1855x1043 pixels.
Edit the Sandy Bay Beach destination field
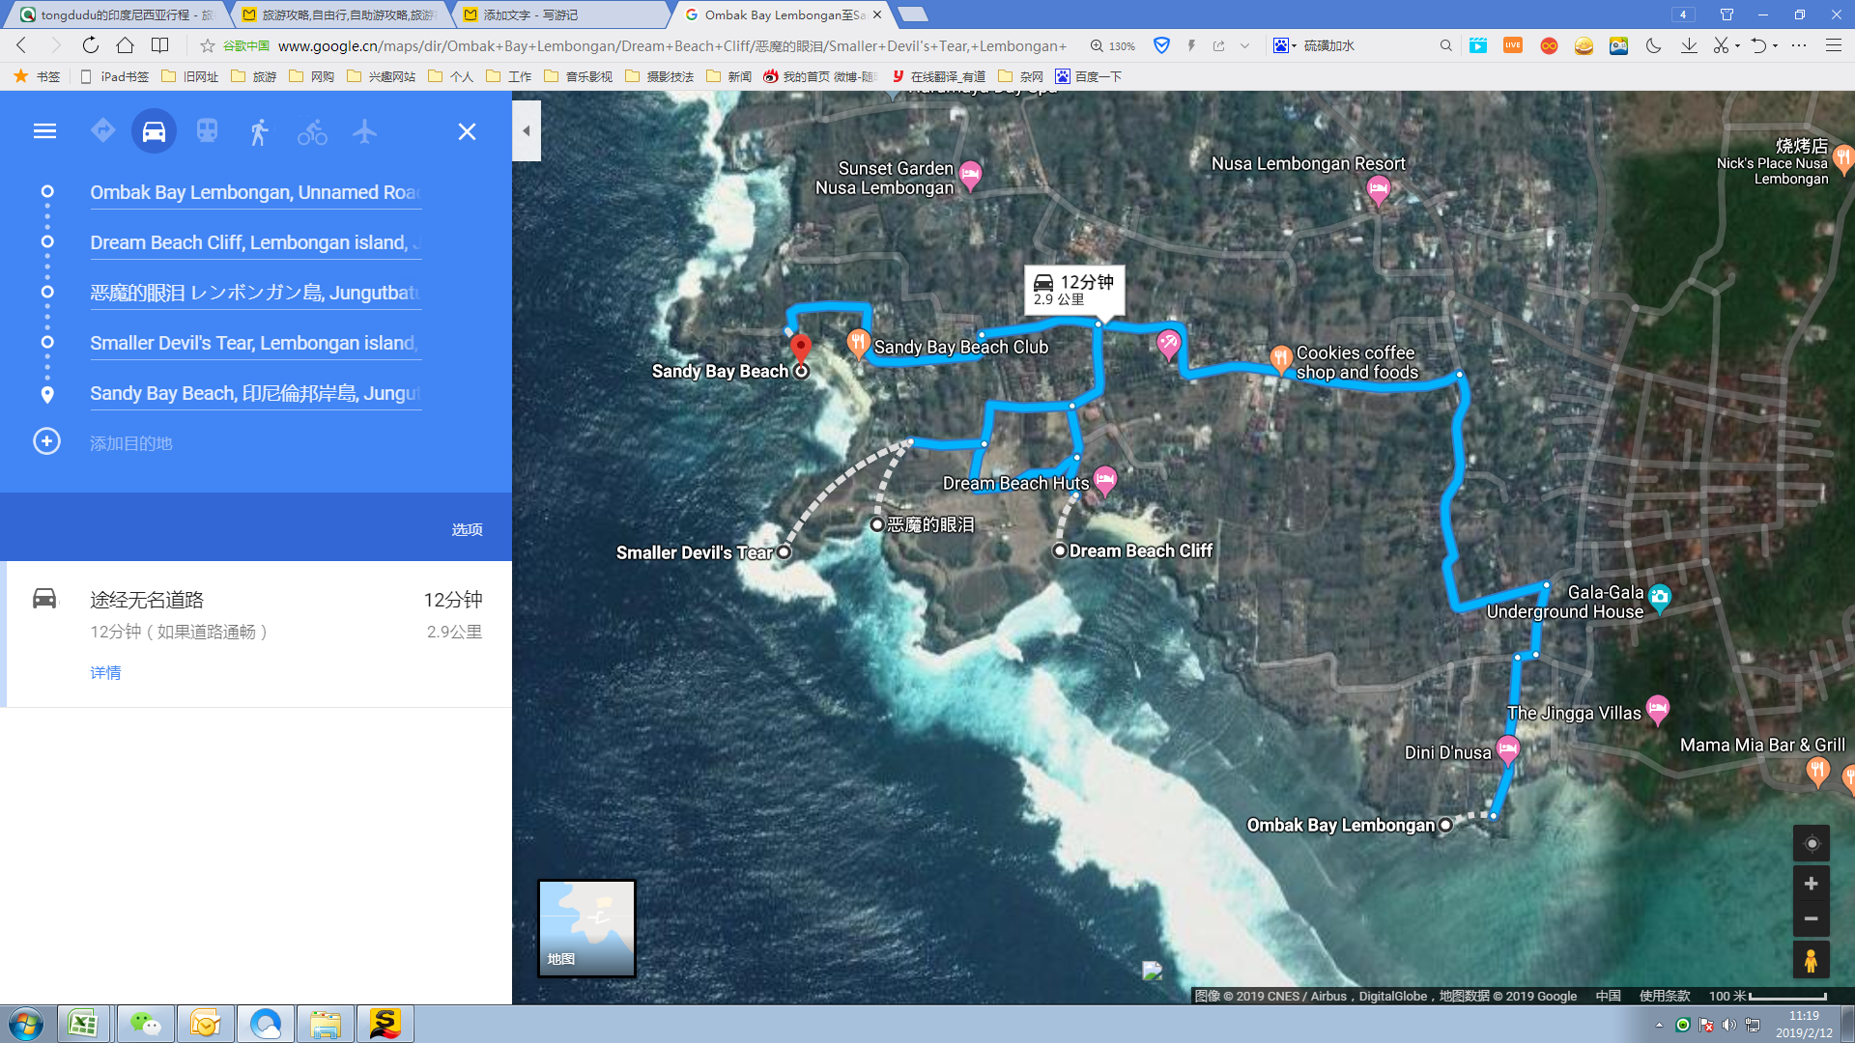click(x=255, y=393)
